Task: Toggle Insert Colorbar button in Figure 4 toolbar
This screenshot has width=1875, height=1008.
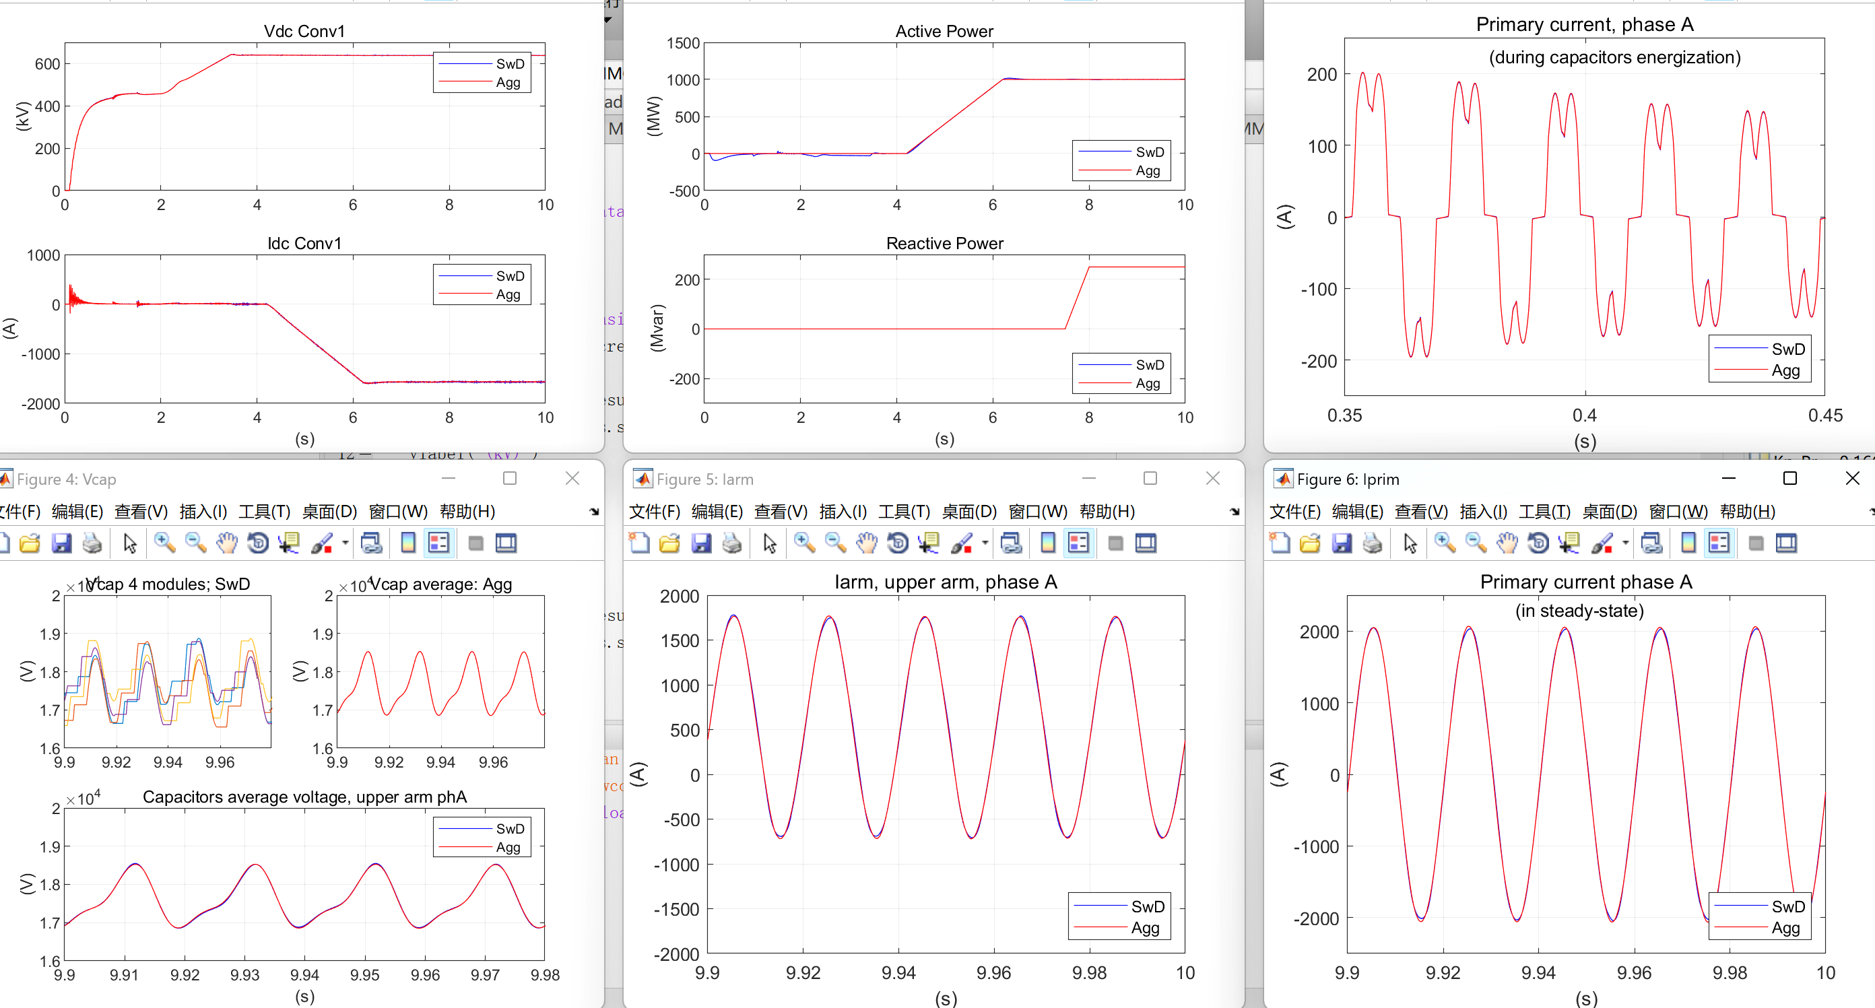Action: [x=408, y=543]
